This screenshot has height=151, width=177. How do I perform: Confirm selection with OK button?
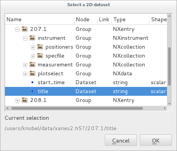pyautogui.click(x=156, y=140)
